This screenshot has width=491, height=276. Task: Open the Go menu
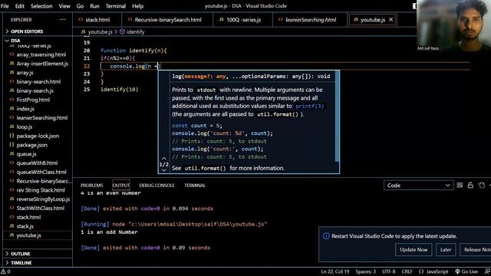pyautogui.click(x=80, y=6)
